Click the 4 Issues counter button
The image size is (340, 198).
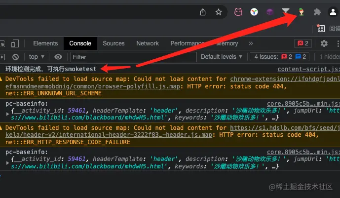pos(279,57)
